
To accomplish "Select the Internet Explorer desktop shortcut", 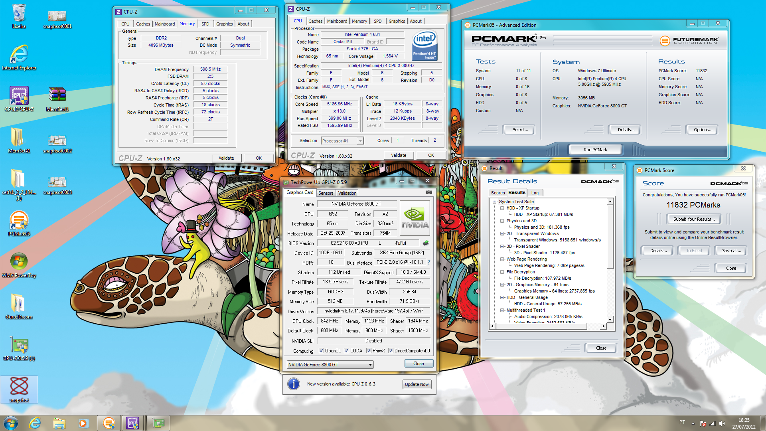I will click(19, 57).
